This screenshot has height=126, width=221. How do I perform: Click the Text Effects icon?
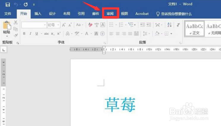[68, 34]
